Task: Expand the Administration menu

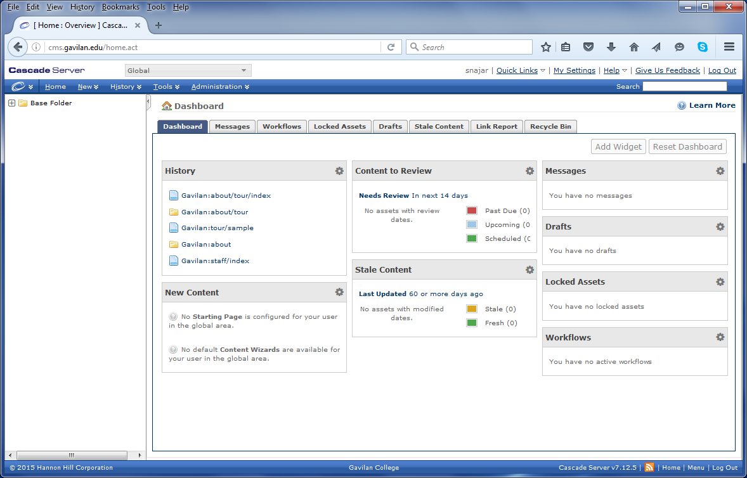Action: click(220, 87)
